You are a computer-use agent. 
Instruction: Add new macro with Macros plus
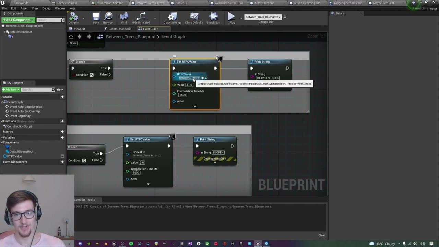tap(62, 132)
